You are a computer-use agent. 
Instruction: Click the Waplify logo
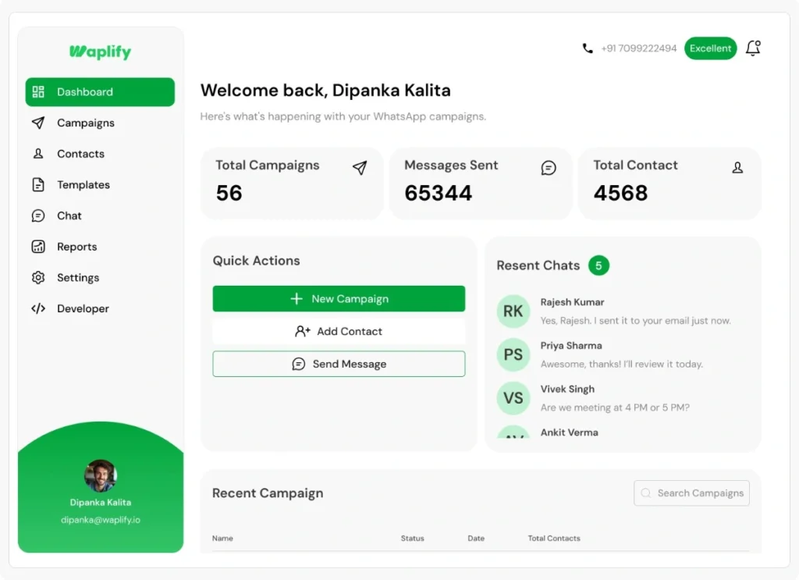coord(101,52)
